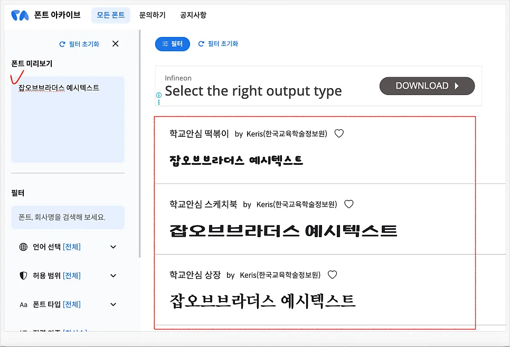Expand the 폰트 타입 dropdown chevron
This screenshot has width=510, height=347.
tap(113, 304)
